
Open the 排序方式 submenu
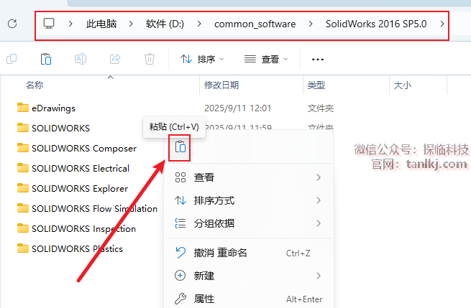(x=248, y=200)
